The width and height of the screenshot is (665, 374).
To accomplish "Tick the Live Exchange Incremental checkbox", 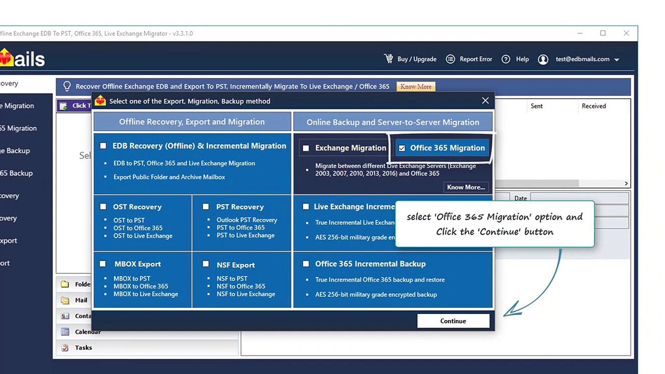I will [x=306, y=207].
